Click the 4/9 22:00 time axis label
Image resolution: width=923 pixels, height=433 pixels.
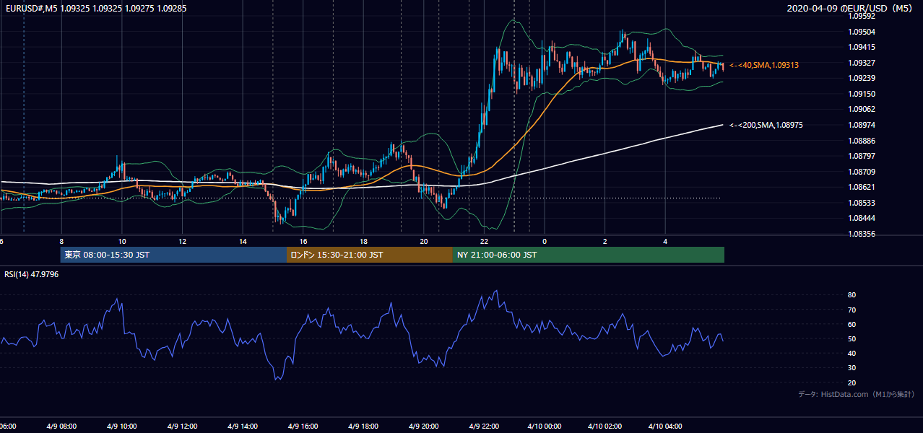click(484, 426)
